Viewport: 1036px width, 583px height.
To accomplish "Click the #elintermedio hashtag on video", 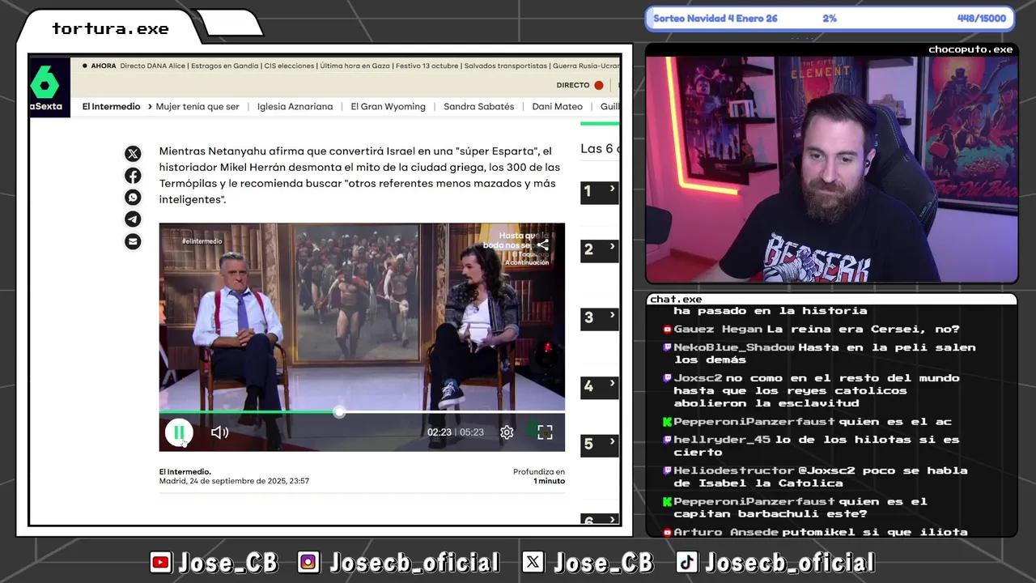I will pyautogui.click(x=202, y=241).
